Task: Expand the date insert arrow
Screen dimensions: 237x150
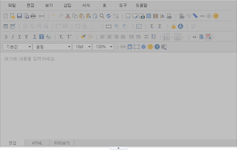Action: (x=214, y=37)
